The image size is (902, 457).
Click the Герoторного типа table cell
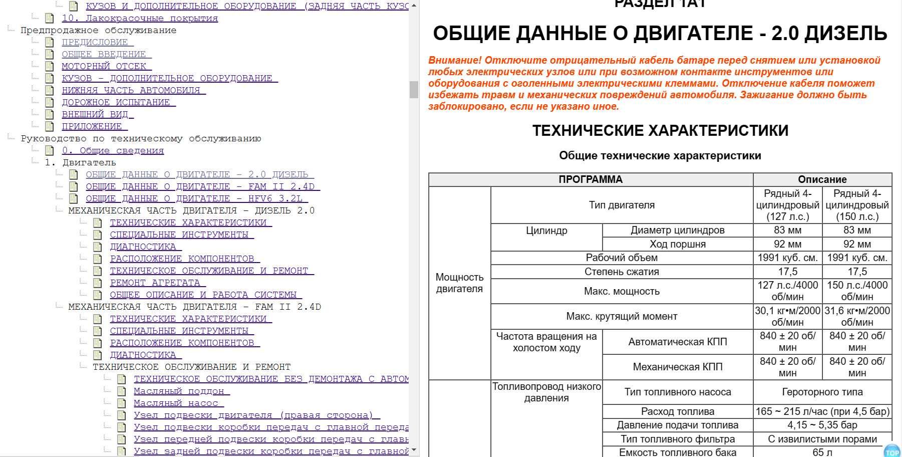(822, 392)
